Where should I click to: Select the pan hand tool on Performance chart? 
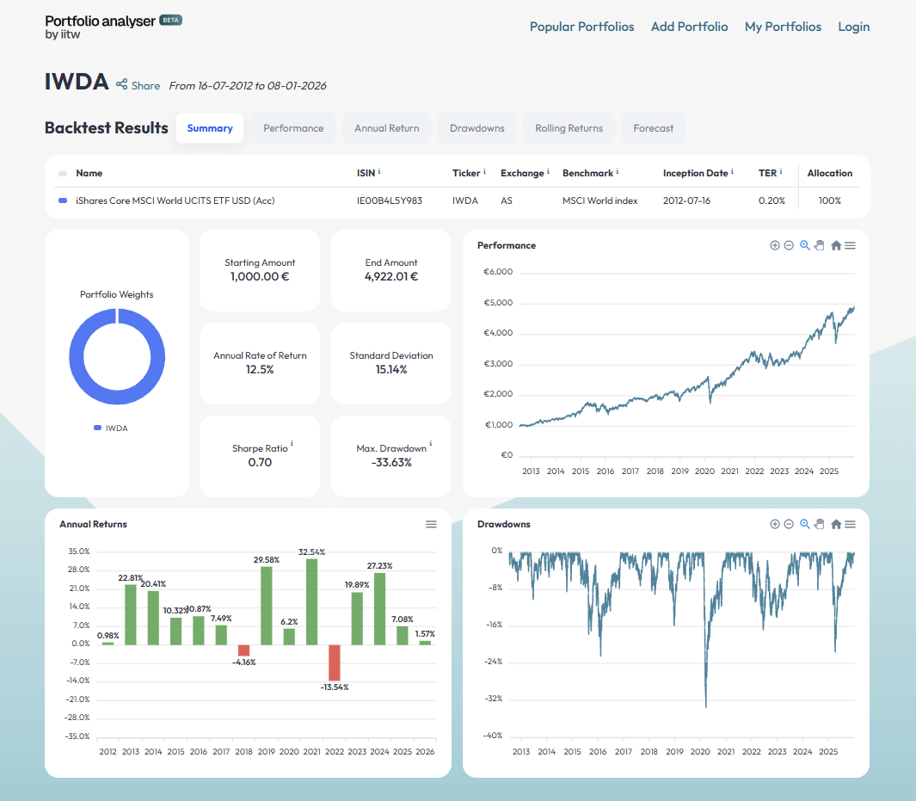click(820, 245)
